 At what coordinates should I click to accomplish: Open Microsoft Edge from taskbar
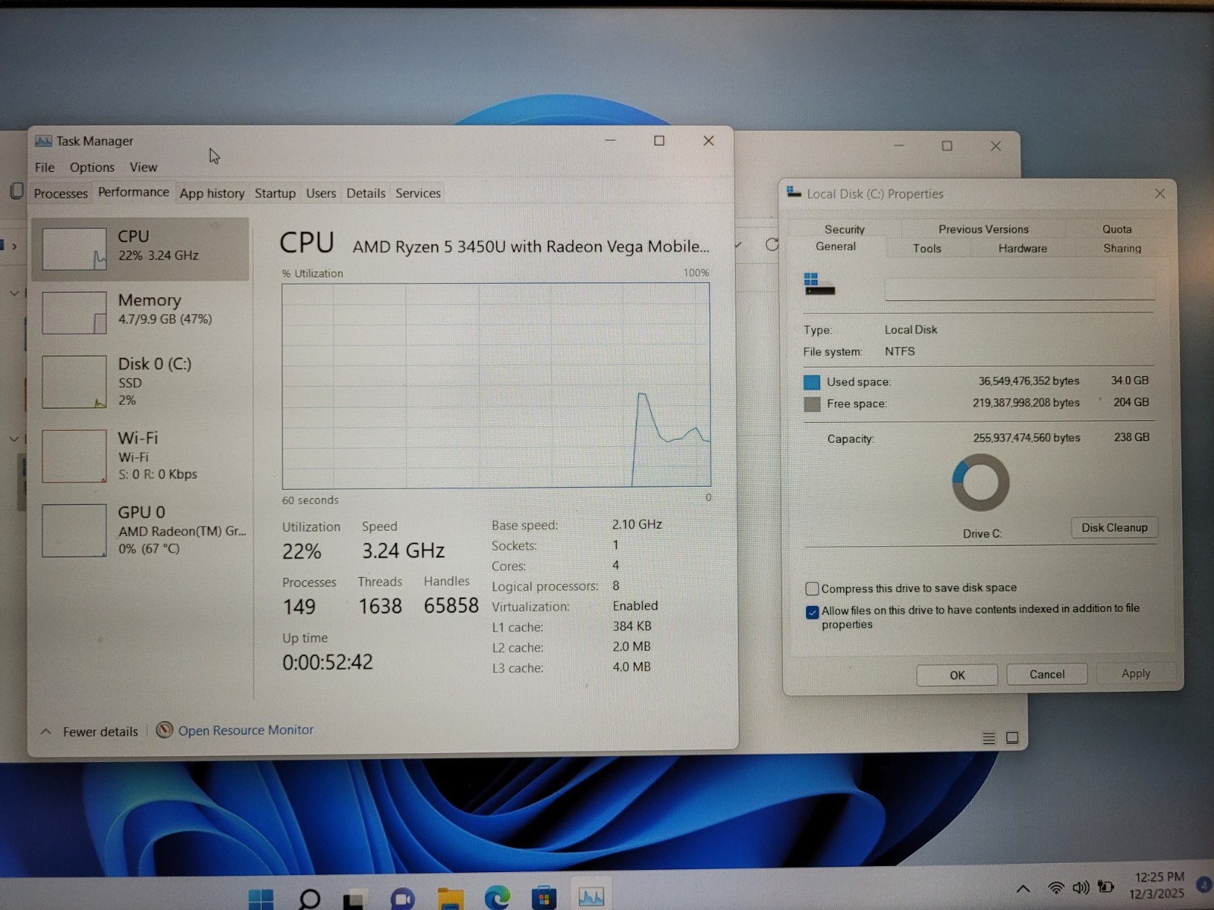coord(498,899)
